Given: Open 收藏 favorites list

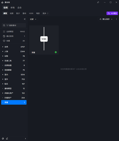Looking at the screenshot, I should pos(14,41).
